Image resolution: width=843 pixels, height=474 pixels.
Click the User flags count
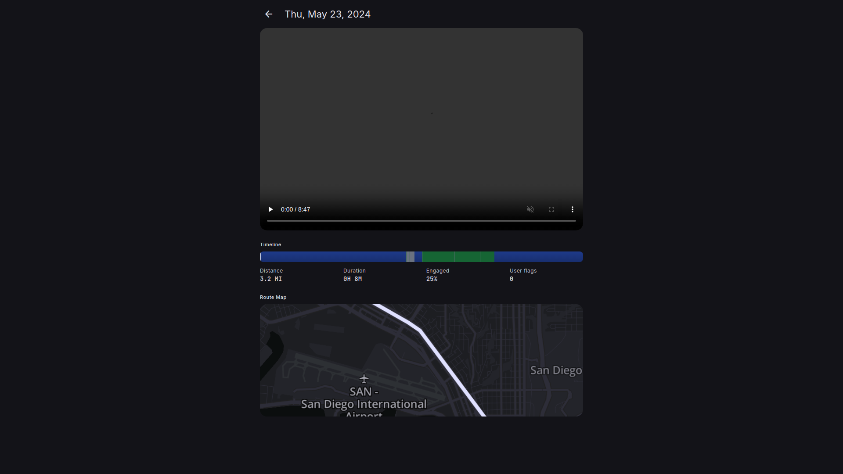[x=512, y=279]
